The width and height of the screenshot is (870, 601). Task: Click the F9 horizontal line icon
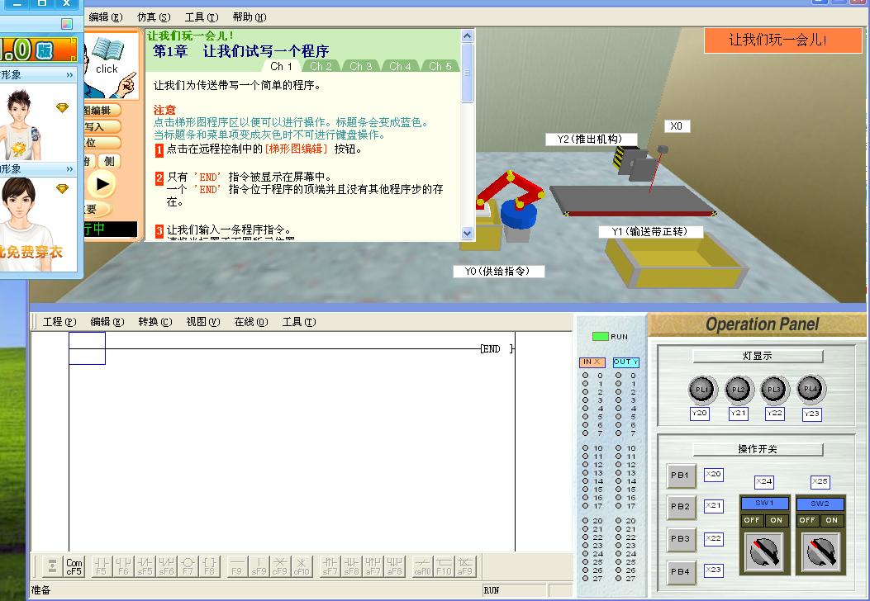tap(237, 566)
